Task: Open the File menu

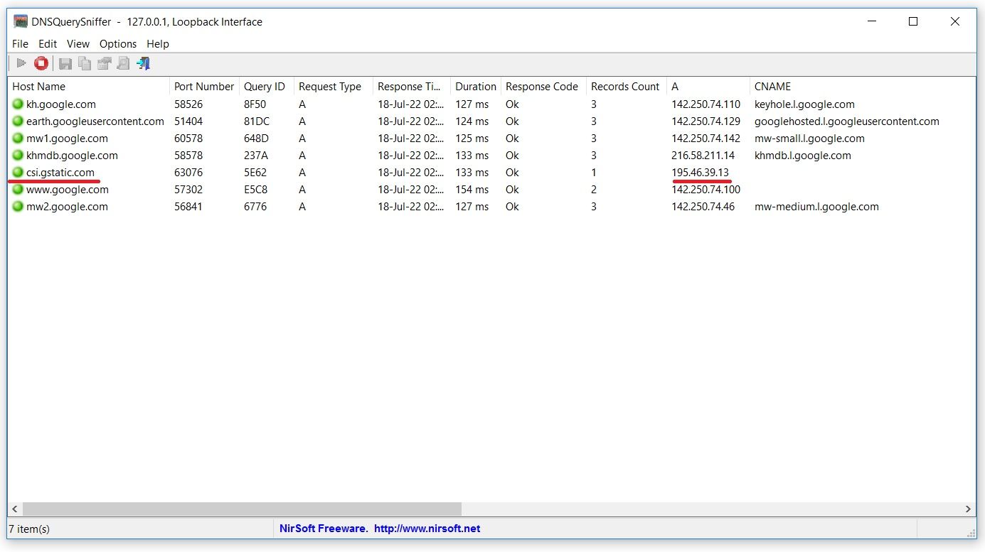Action: (x=20, y=43)
